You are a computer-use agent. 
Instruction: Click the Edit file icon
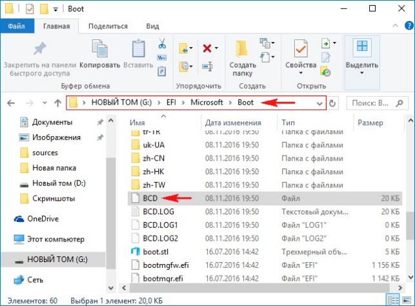[325, 57]
